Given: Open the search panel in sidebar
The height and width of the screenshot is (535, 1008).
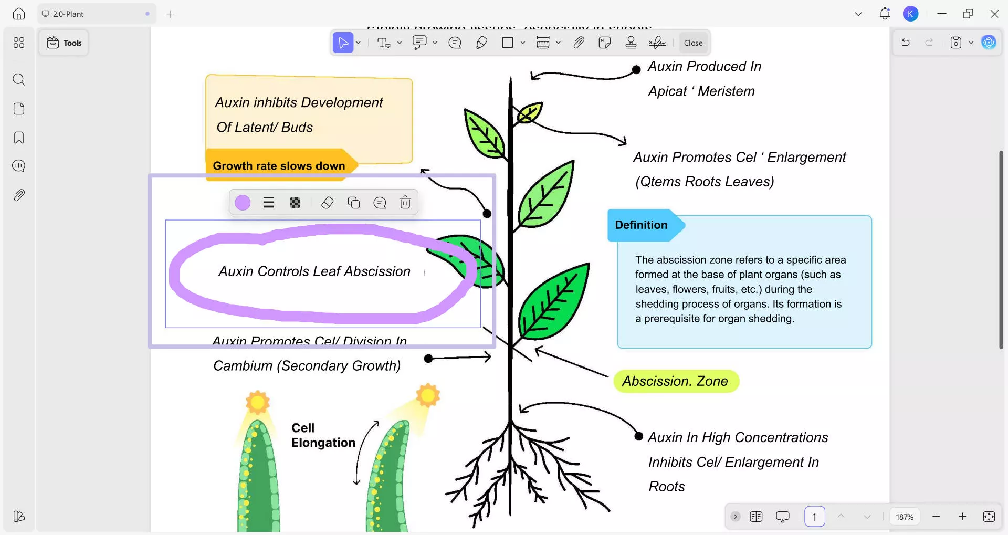Looking at the screenshot, I should [19, 79].
